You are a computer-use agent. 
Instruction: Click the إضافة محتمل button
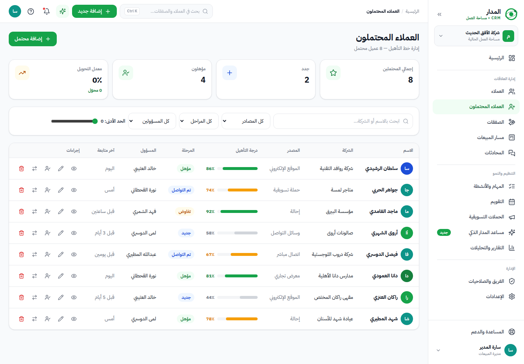[x=33, y=39]
